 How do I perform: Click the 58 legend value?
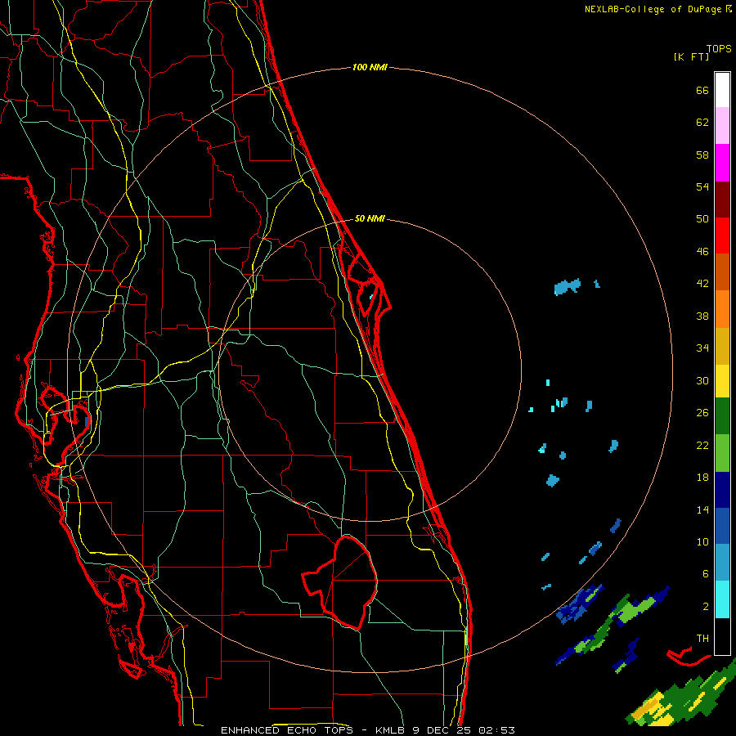click(702, 155)
